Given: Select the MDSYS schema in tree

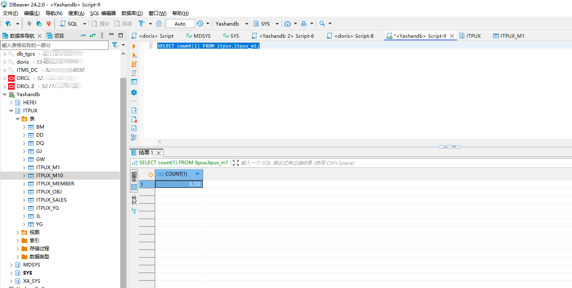Looking at the screenshot, I should coord(31,265).
